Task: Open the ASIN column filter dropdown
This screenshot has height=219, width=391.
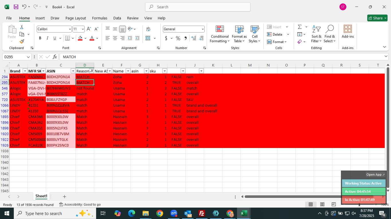Action: 73,71
